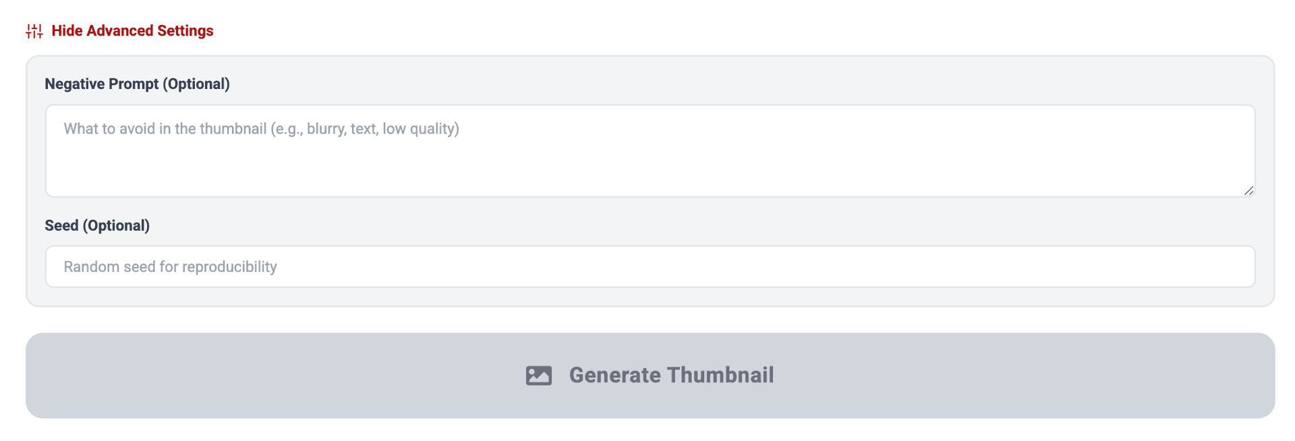
Task: Focus the Negative Prompt text area
Action: tap(650, 150)
